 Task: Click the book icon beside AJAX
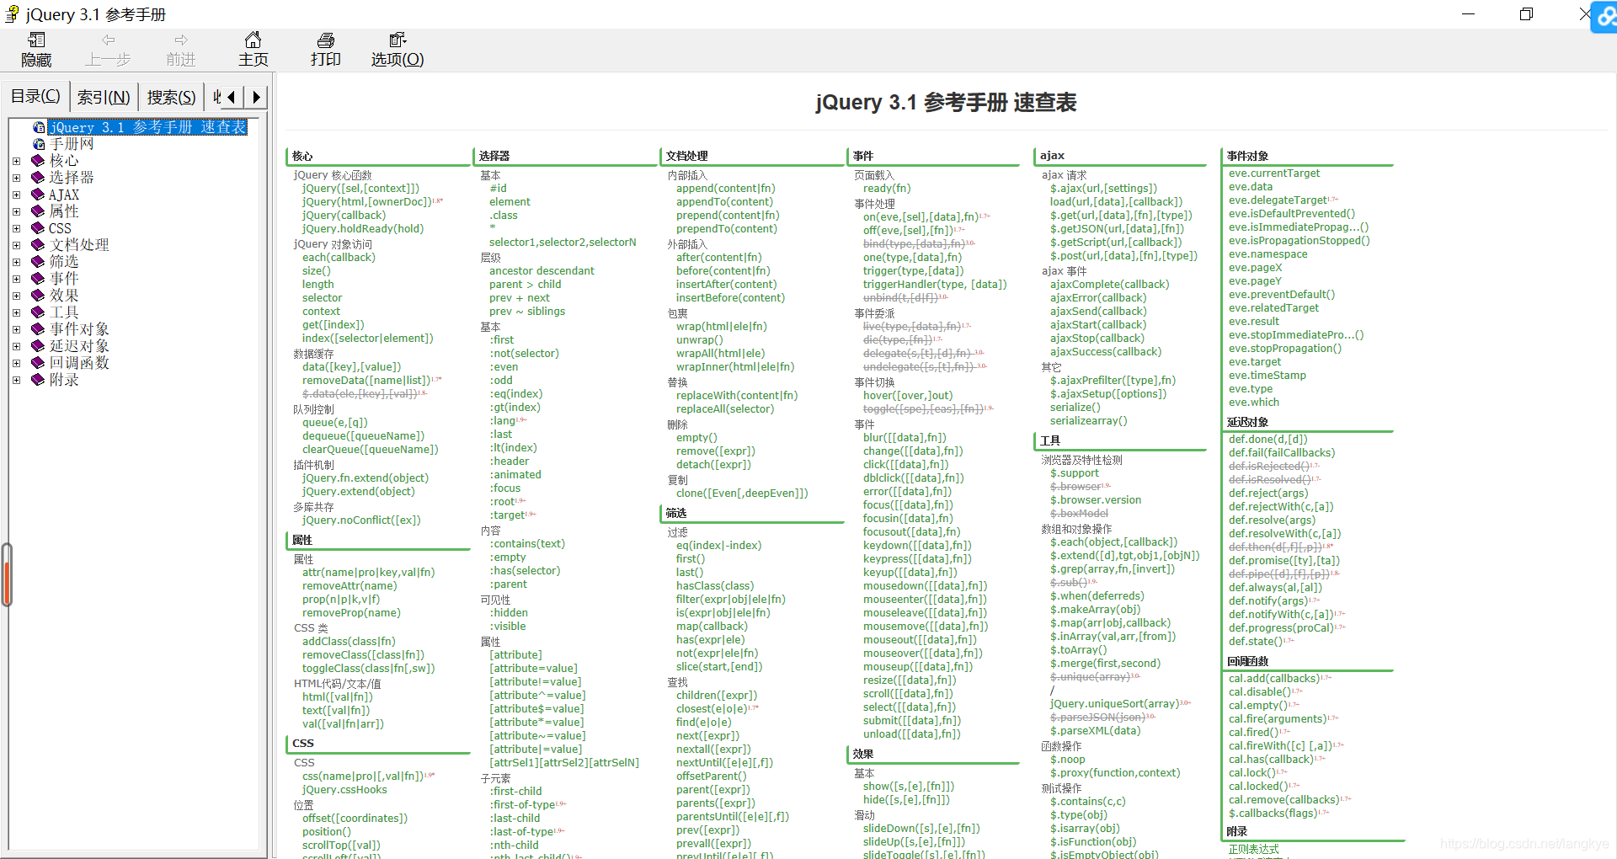coord(37,194)
